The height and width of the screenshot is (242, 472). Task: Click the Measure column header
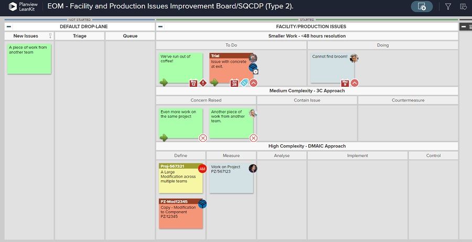[x=231, y=156]
